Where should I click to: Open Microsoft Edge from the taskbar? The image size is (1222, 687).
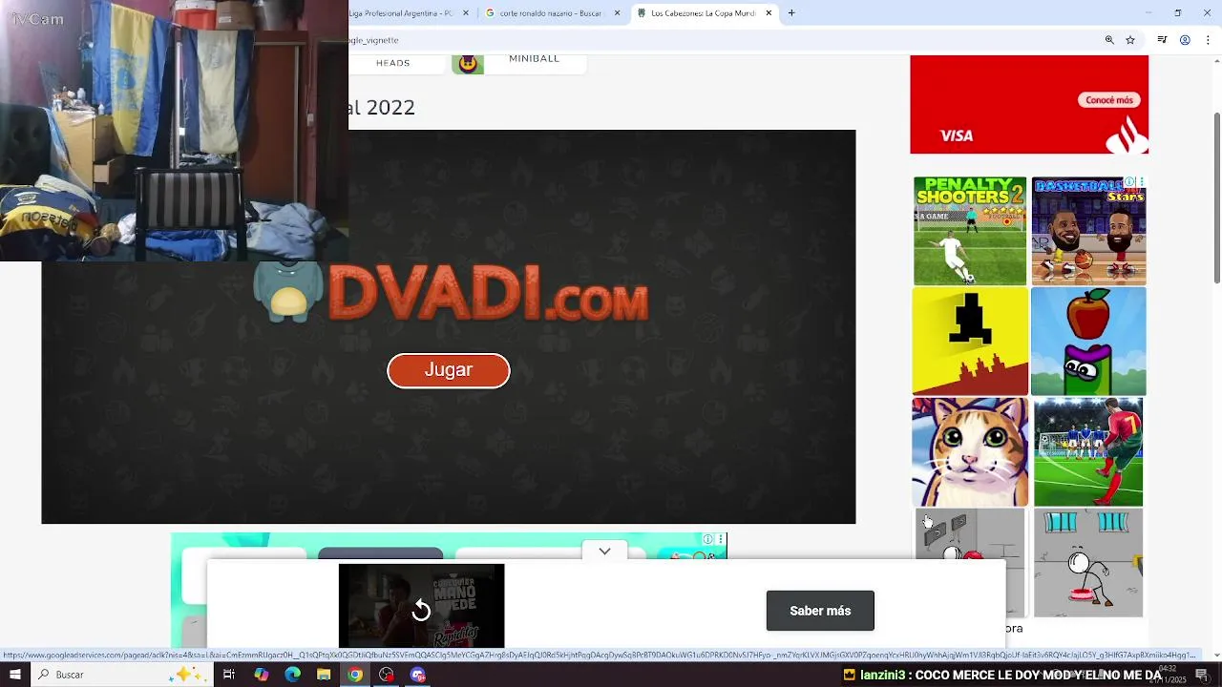pyautogui.click(x=292, y=675)
